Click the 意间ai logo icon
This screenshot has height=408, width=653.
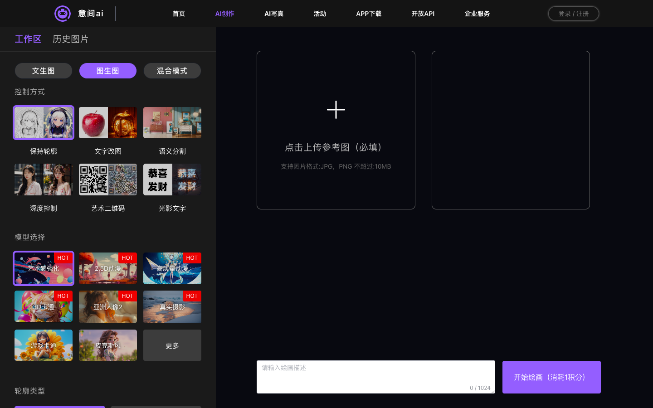point(63,14)
